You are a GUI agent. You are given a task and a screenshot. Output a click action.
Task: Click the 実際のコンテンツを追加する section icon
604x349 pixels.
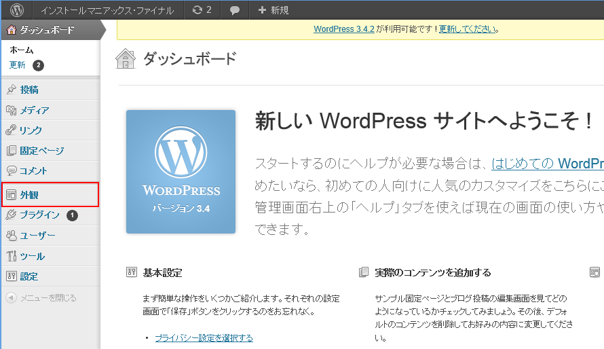pyautogui.click(x=363, y=272)
